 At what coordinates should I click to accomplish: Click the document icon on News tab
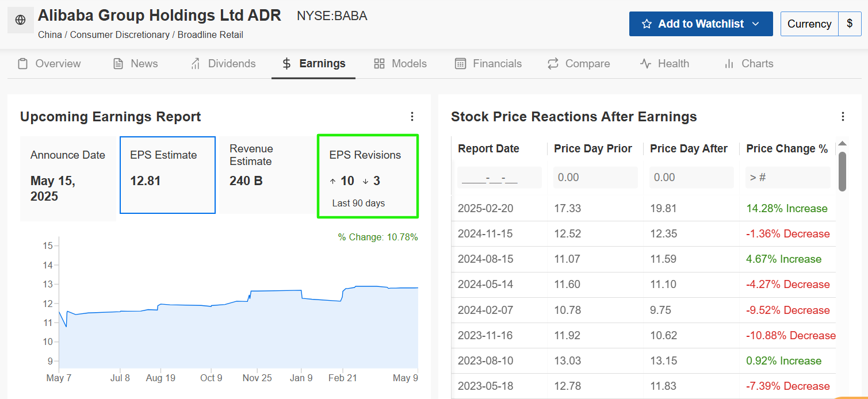pos(118,64)
